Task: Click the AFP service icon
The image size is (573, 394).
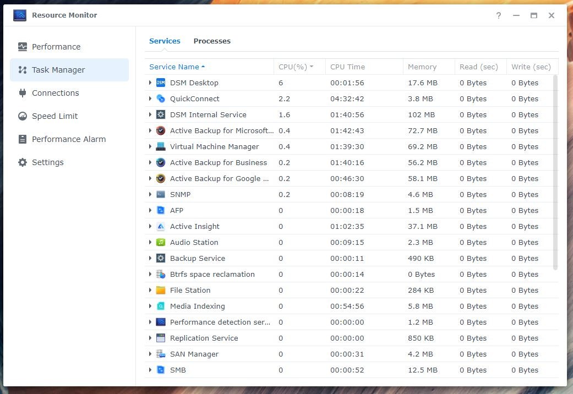Action: pyautogui.click(x=160, y=211)
